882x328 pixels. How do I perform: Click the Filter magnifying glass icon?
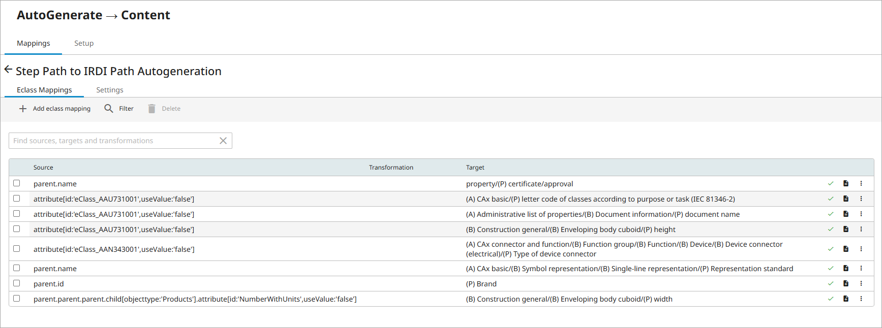pos(109,109)
